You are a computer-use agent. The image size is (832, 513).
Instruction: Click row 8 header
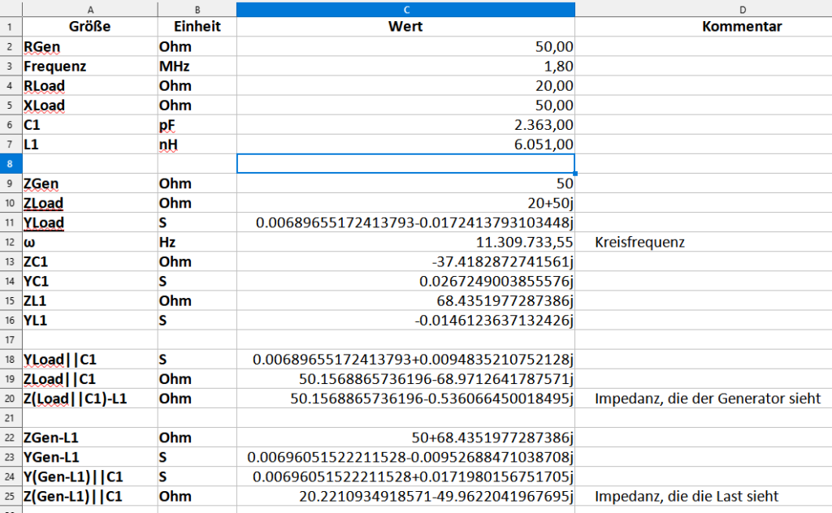11,164
